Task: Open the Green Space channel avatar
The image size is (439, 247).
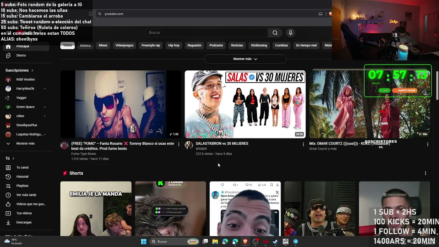Action: (8, 107)
